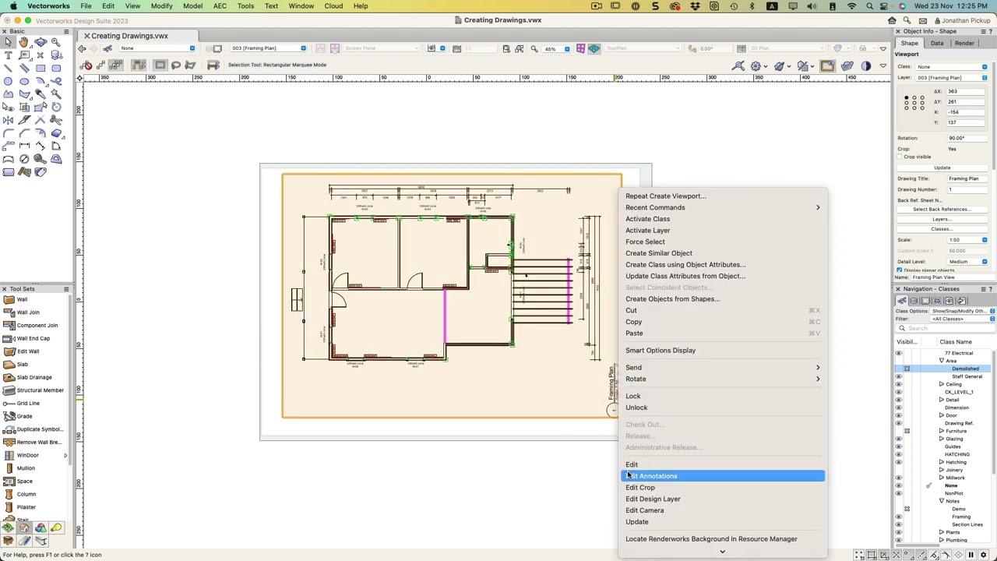The image size is (997, 561).
Task: Select the Select Similar magic wand tool
Action: click(x=56, y=94)
